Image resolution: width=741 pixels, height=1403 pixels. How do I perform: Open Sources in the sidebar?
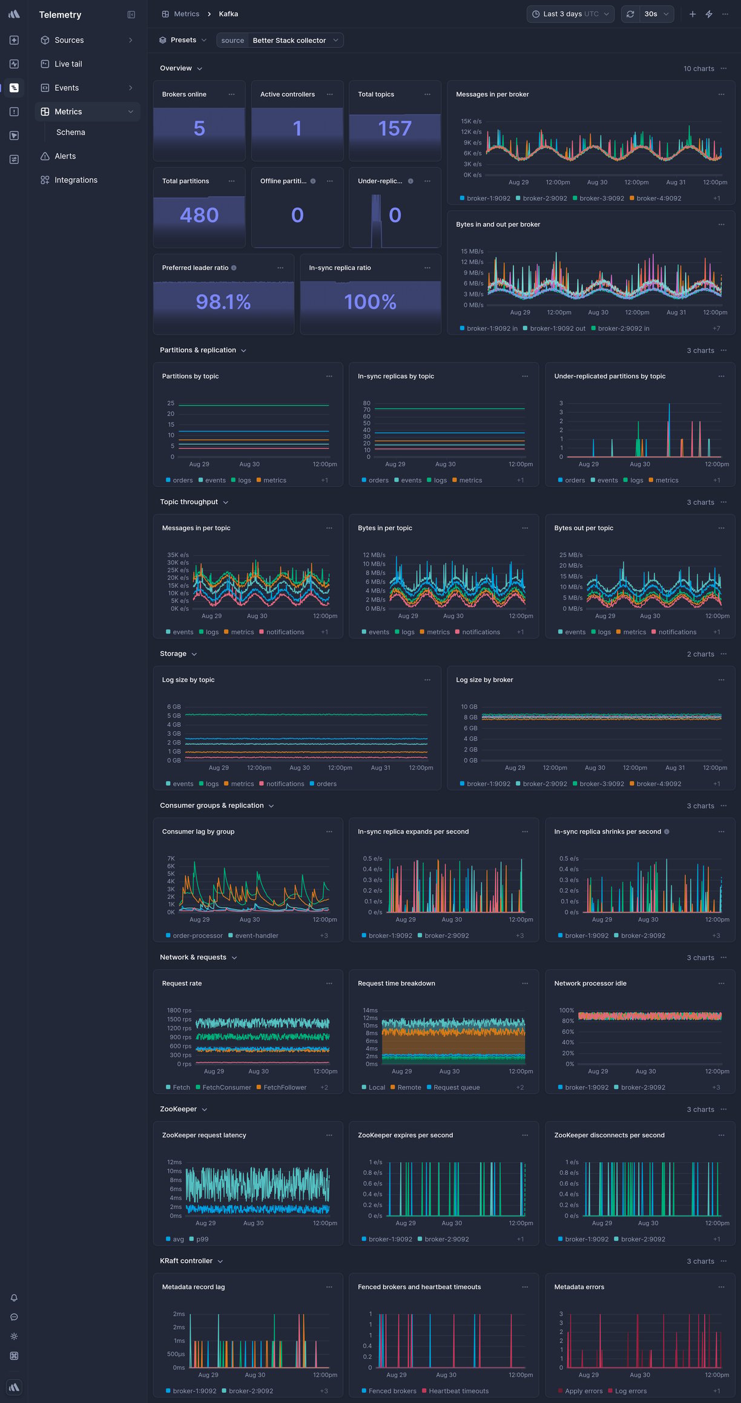pos(87,40)
